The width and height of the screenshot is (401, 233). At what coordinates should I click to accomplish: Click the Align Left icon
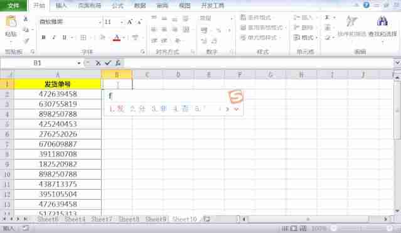pyautogui.click(x=154, y=29)
